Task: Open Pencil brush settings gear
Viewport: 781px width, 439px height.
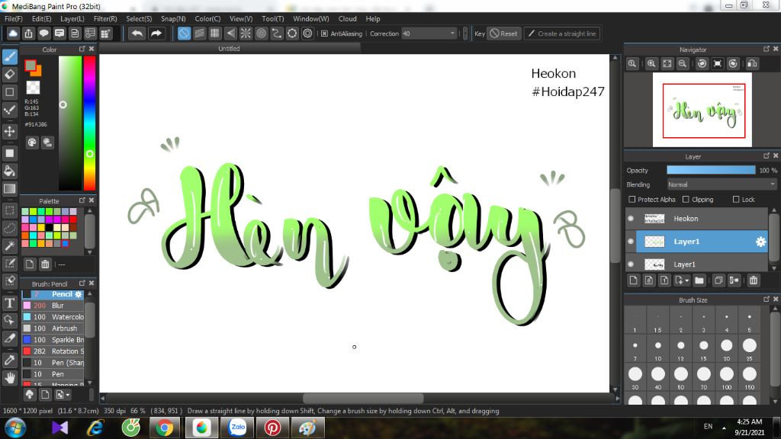Action: click(x=79, y=294)
